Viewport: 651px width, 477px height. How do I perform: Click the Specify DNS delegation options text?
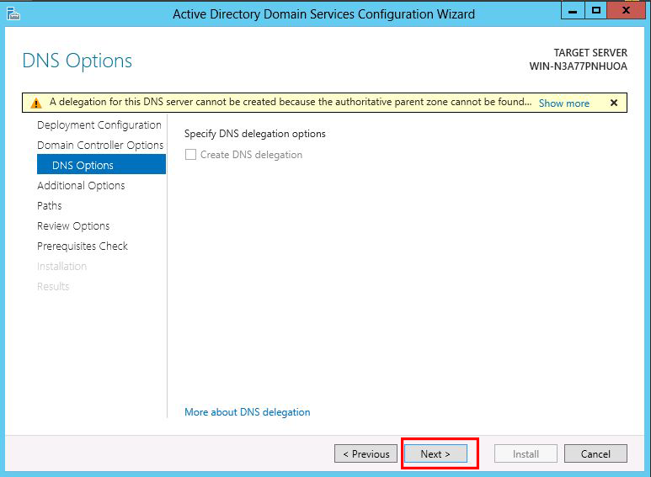[255, 134]
